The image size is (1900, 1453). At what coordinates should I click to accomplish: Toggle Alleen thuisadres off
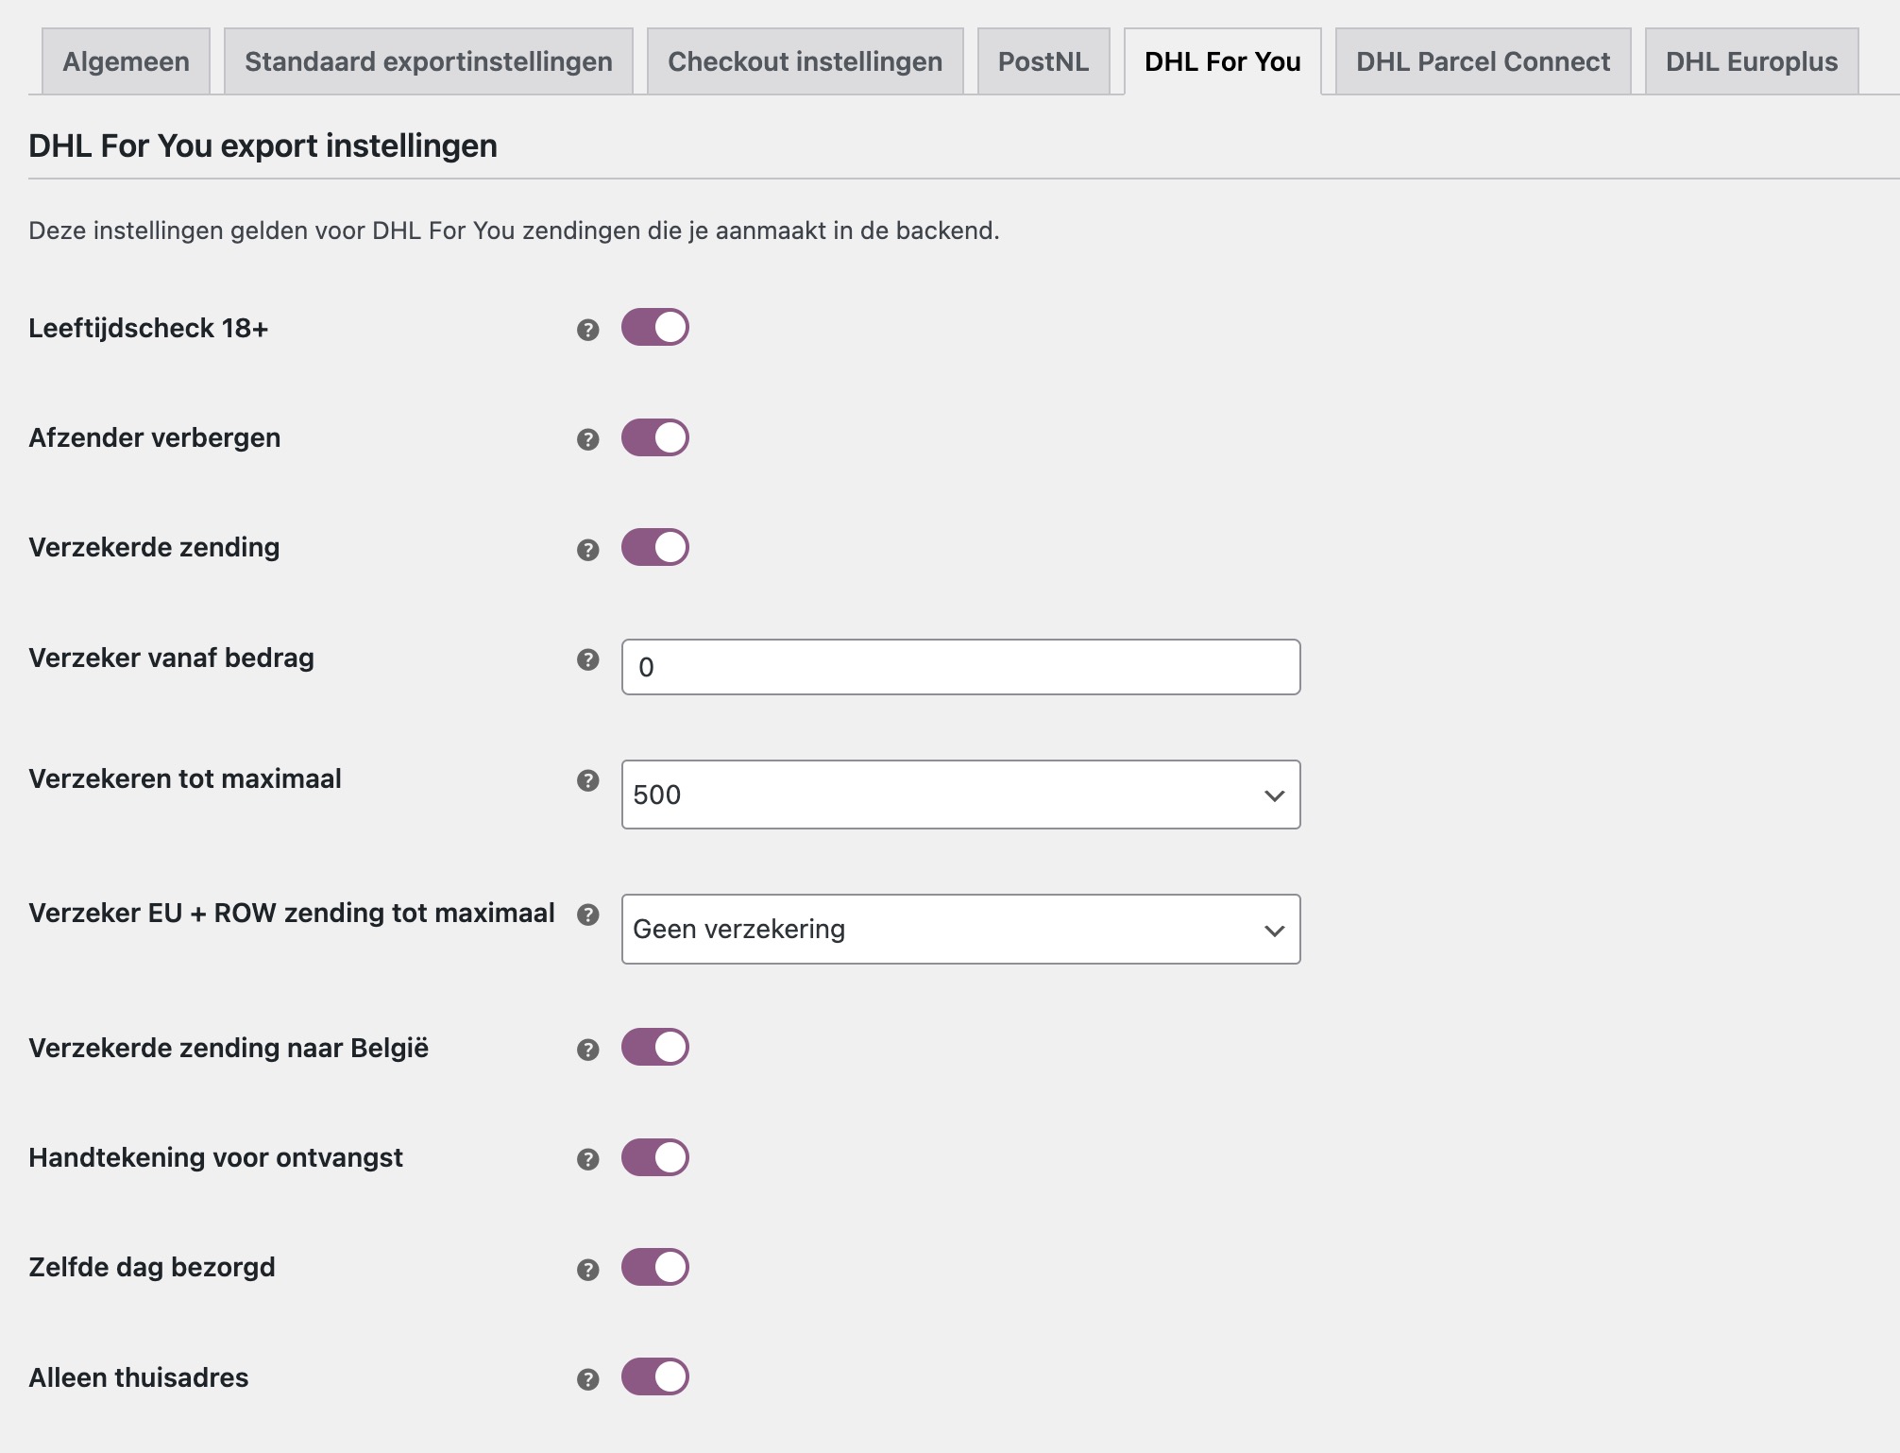(x=656, y=1378)
